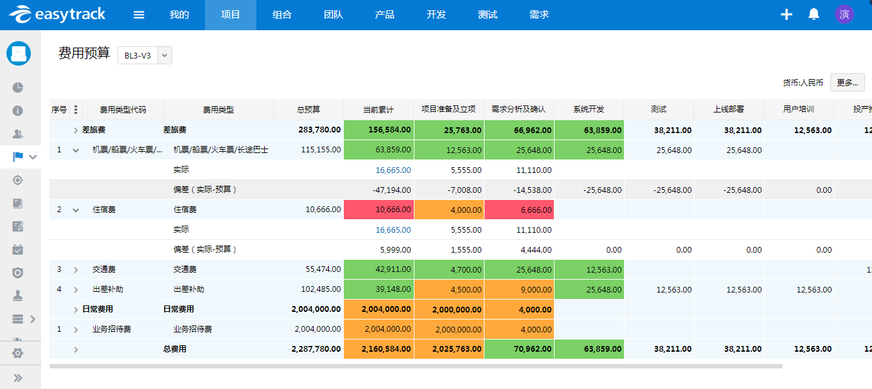
Task: Click the 总预算 column header
Action: [x=308, y=110]
